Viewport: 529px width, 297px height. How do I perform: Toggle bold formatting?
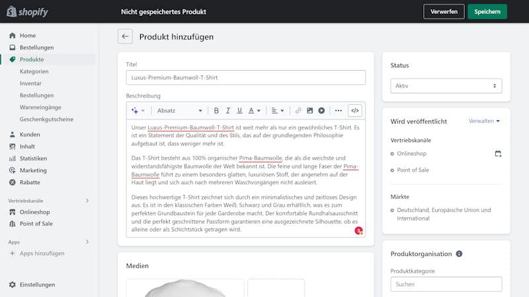216,110
